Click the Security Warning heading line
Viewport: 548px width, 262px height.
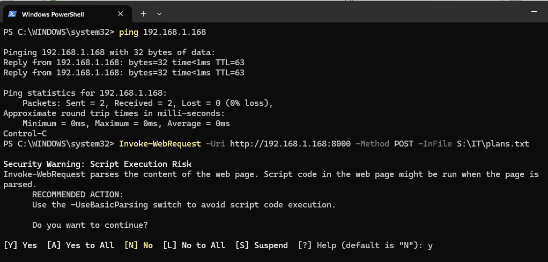[x=97, y=164]
